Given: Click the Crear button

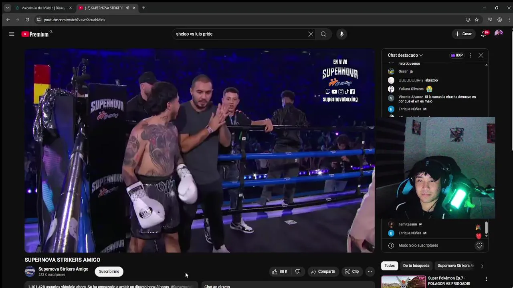Looking at the screenshot, I should [463, 34].
